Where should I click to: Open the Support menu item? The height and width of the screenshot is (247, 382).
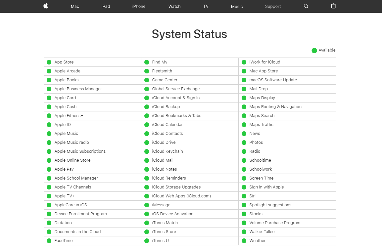tap(273, 6)
